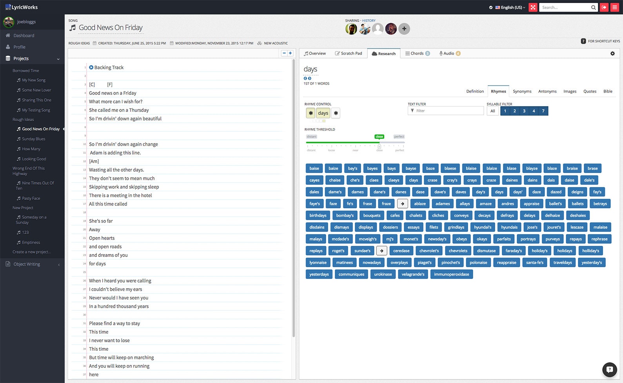This screenshot has width=623, height=383.
Task: Open the Antonyms tab
Action: click(x=547, y=91)
